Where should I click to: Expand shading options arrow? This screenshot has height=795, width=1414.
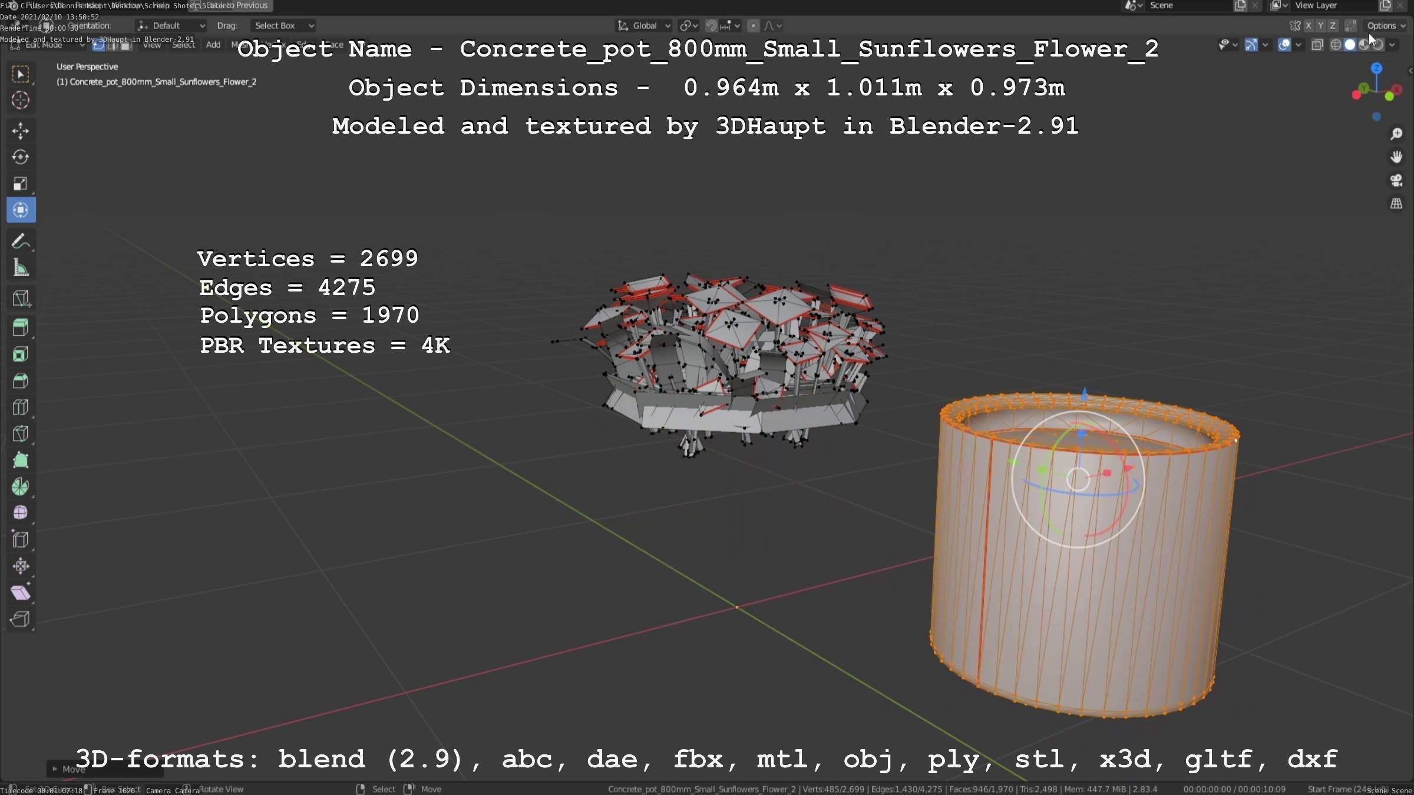[1392, 45]
